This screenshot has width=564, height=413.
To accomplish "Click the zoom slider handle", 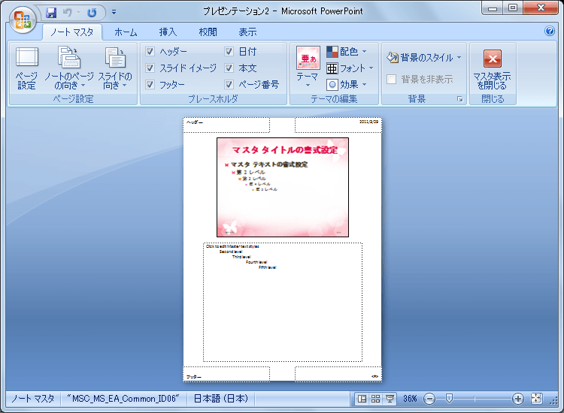I will tap(449, 398).
